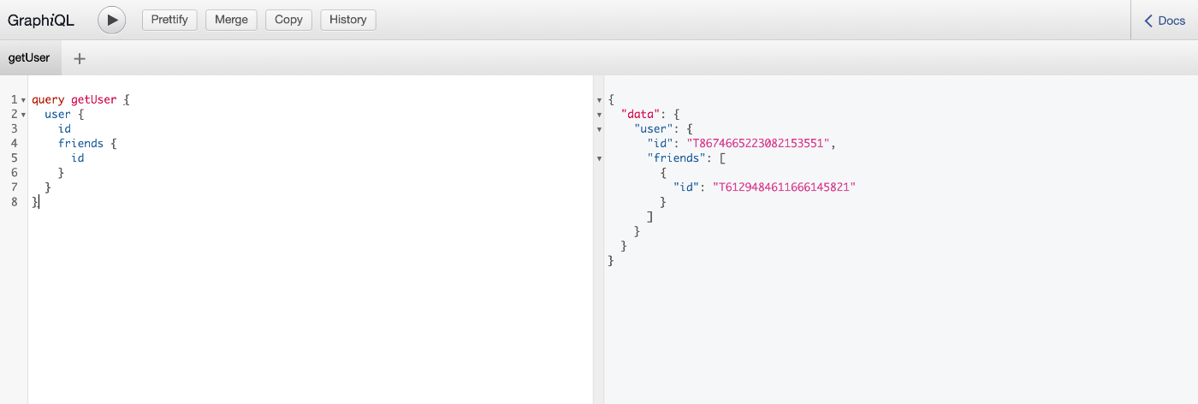
Task: Click the query keyword on line 1
Action: [48, 99]
